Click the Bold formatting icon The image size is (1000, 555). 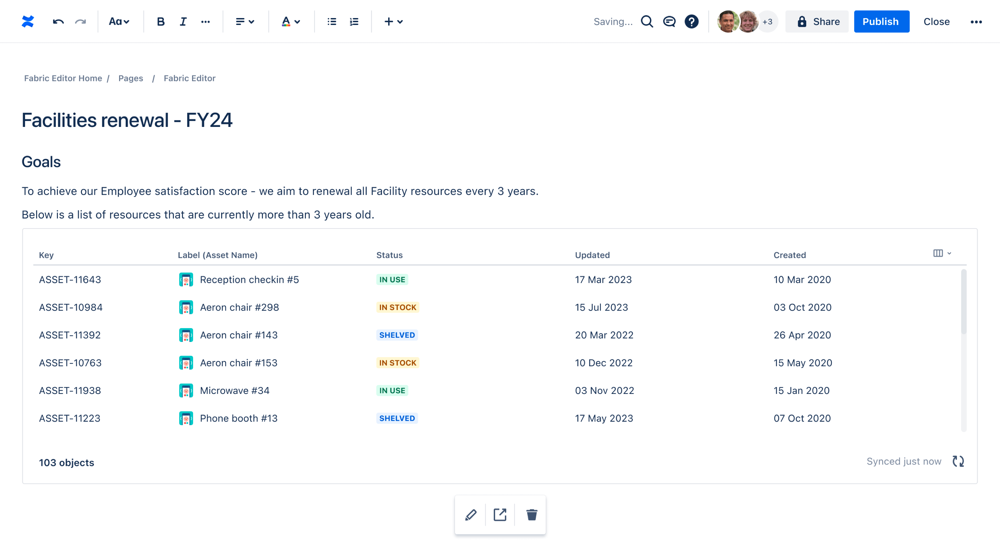click(161, 21)
